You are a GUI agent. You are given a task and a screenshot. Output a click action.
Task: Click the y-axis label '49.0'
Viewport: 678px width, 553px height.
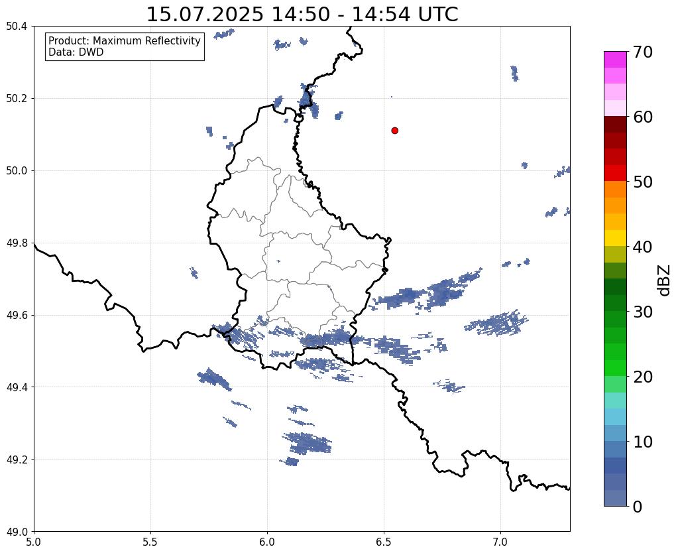(x=17, y=532)
